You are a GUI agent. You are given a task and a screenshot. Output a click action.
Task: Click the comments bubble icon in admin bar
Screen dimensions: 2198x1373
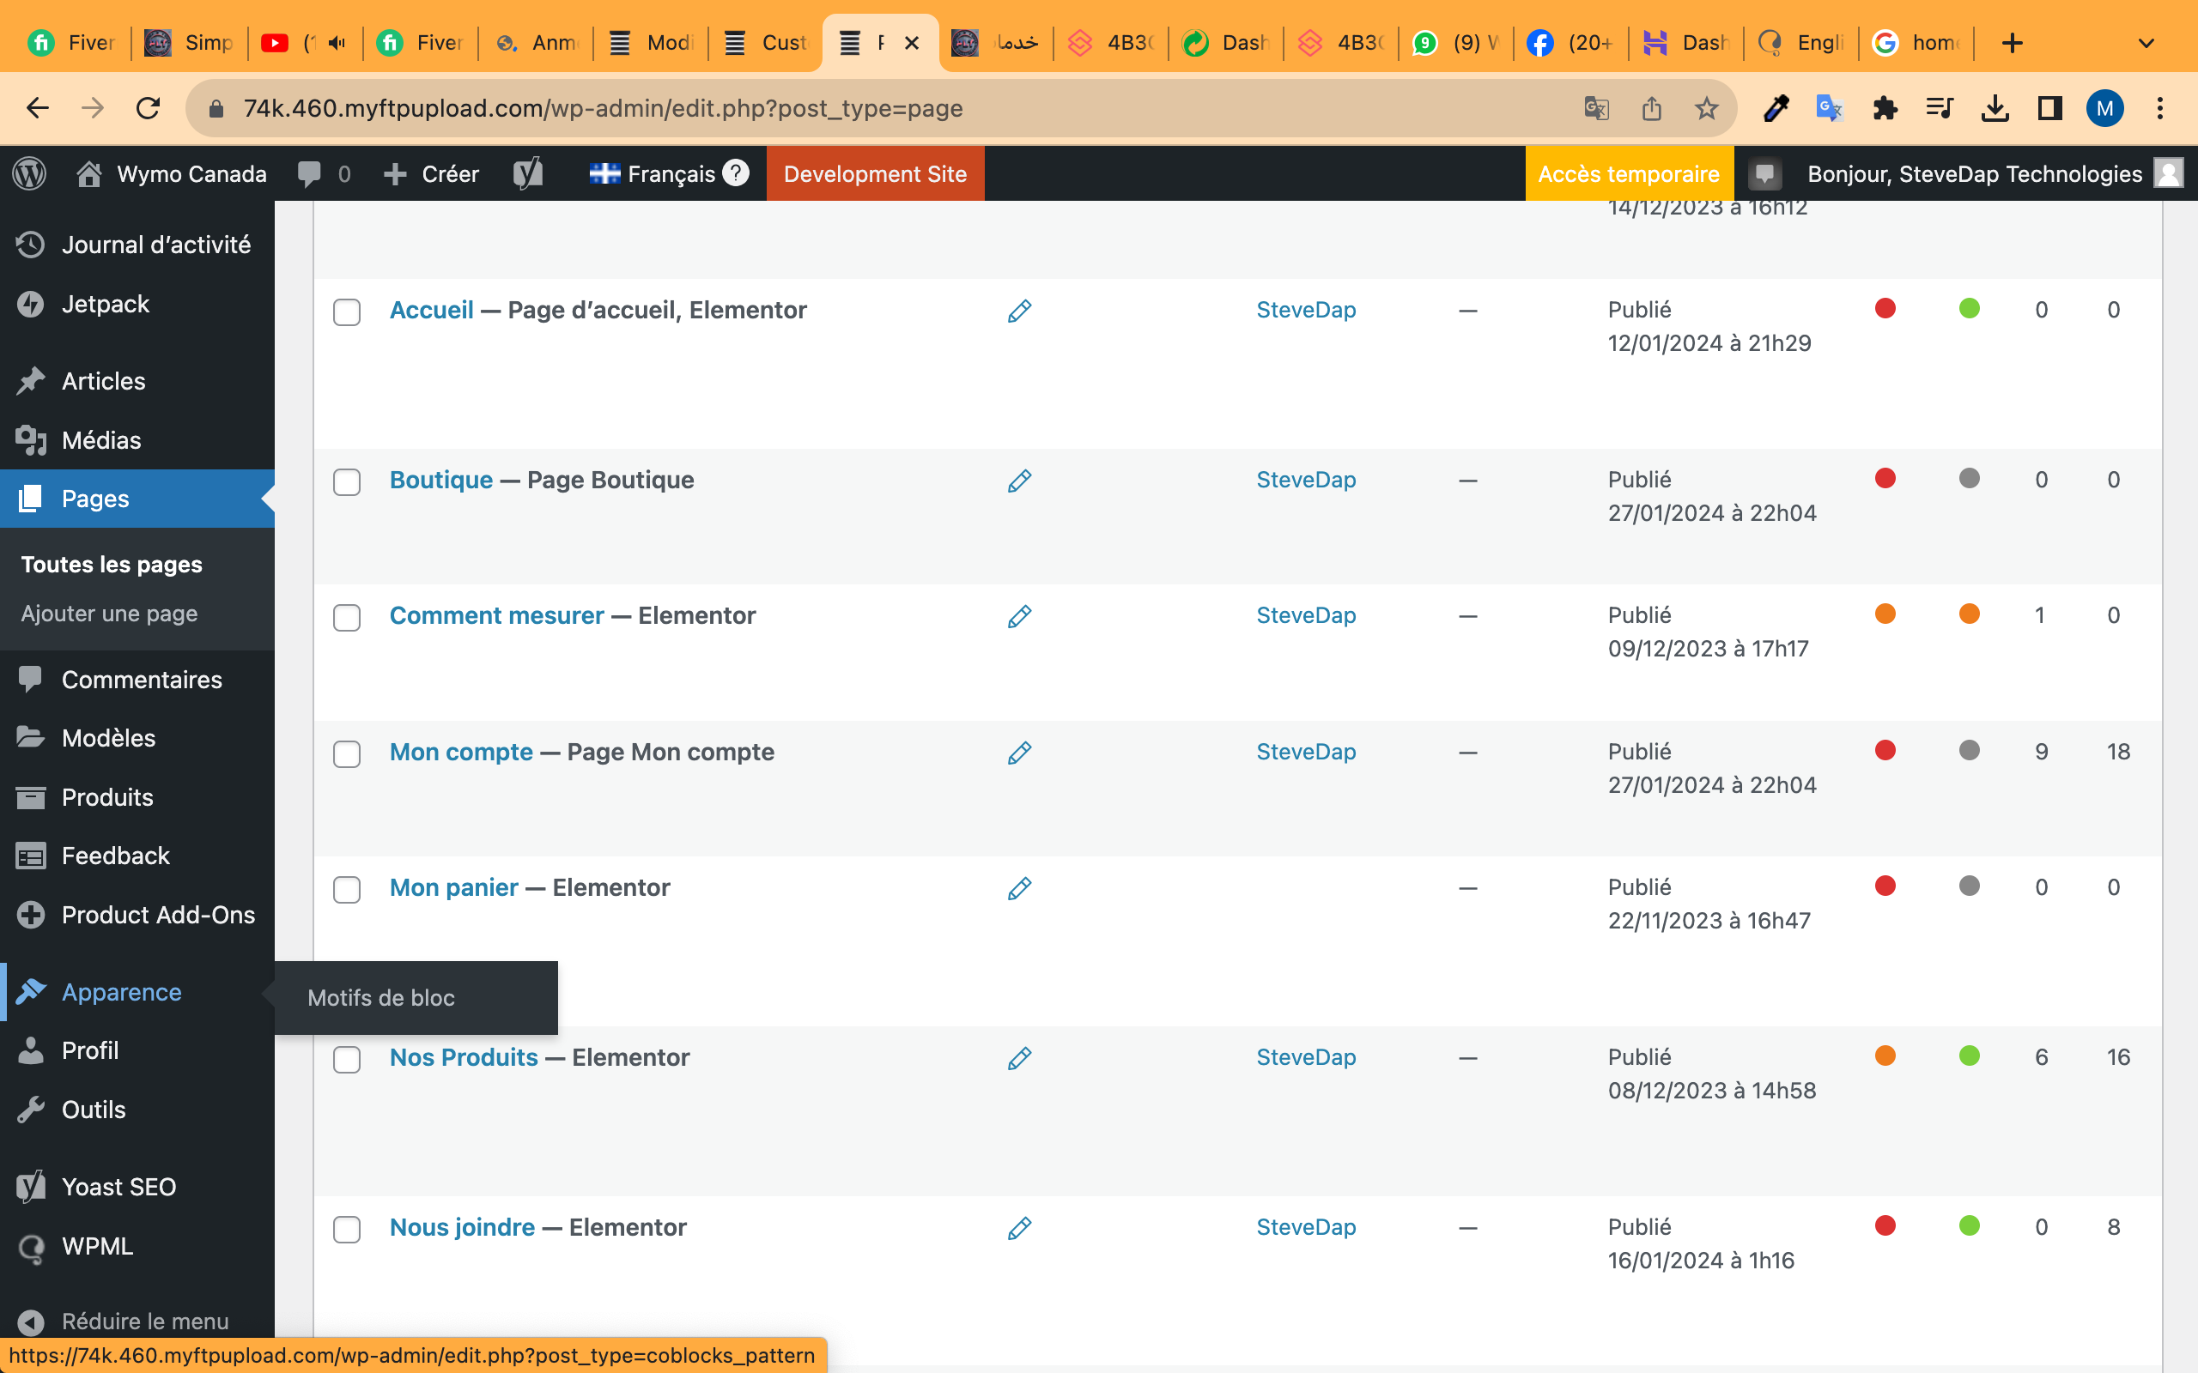pos(310,173)
